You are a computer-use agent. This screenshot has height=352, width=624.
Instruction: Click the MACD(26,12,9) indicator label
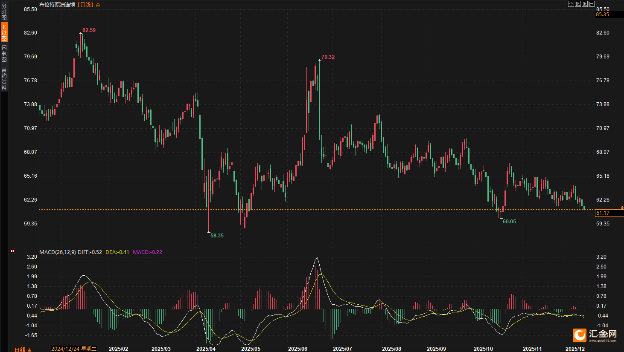pos(58,252)
